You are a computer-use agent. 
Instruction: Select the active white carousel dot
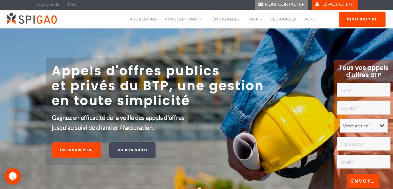tap(199, 188)
